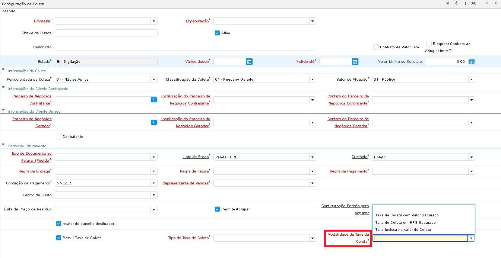Screen dimensions: 501x258
Task: Uncheck the Ativo checkbox
Action: 218,33
